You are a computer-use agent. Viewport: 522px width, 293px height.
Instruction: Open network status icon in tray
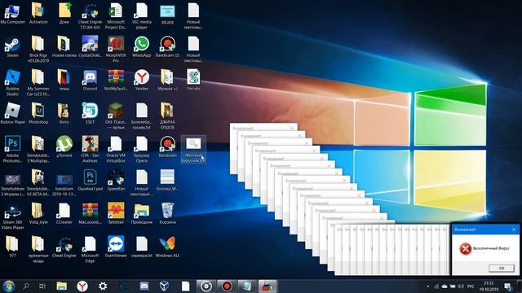(x=436, y=286)
